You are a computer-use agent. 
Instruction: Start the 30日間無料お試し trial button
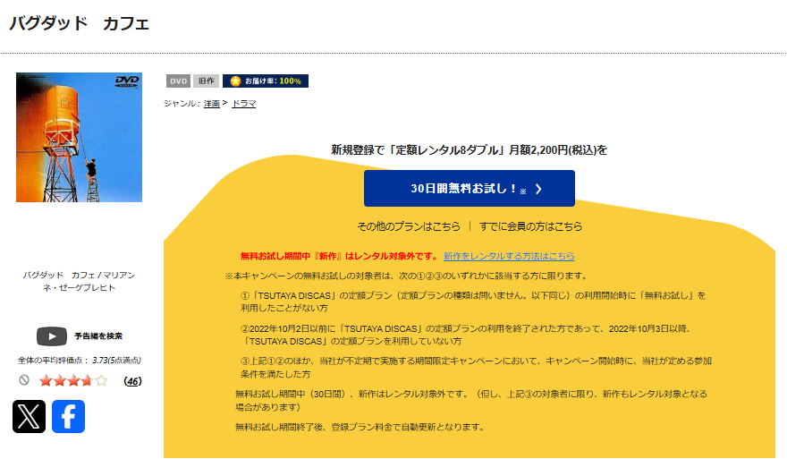[470, 188]
